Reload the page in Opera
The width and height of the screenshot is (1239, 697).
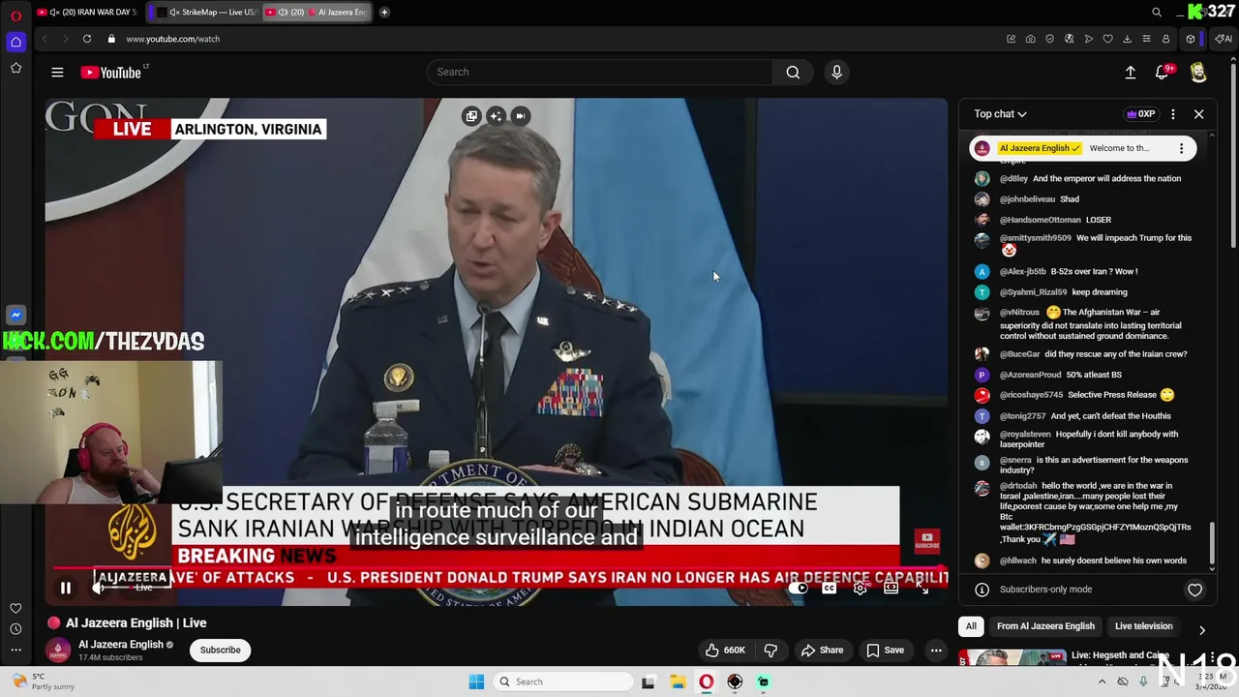pyautogui.click(x=87, y=39)
